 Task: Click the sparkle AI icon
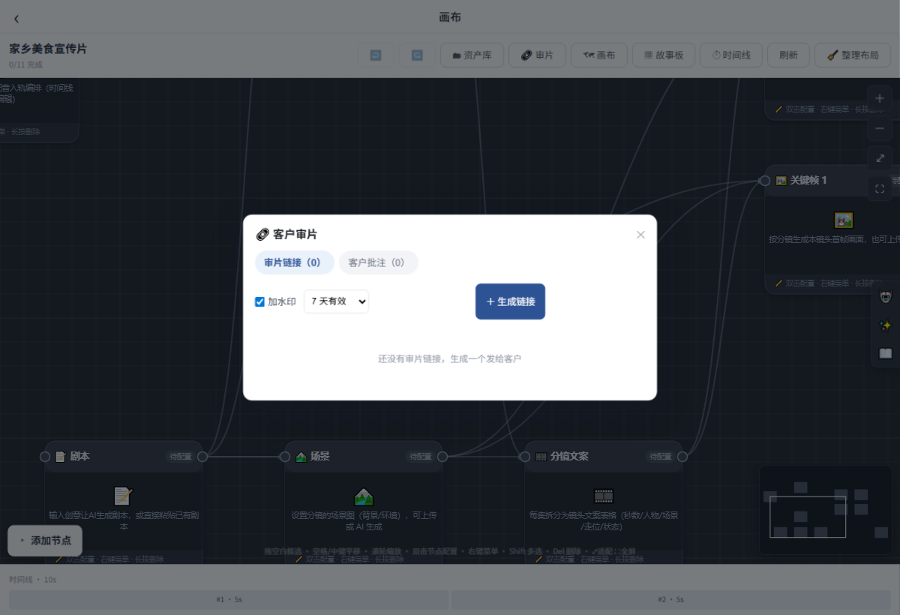tap(886, 325)
